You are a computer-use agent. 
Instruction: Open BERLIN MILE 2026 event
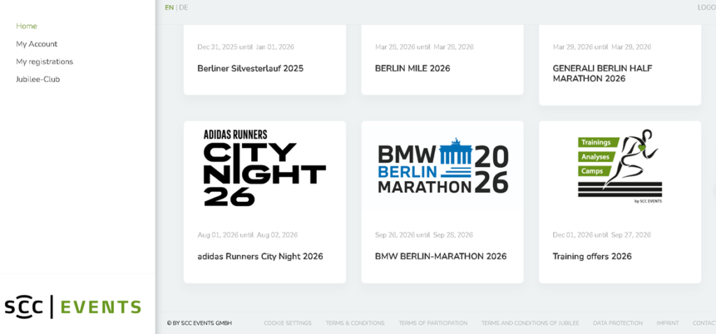[413, 68]
